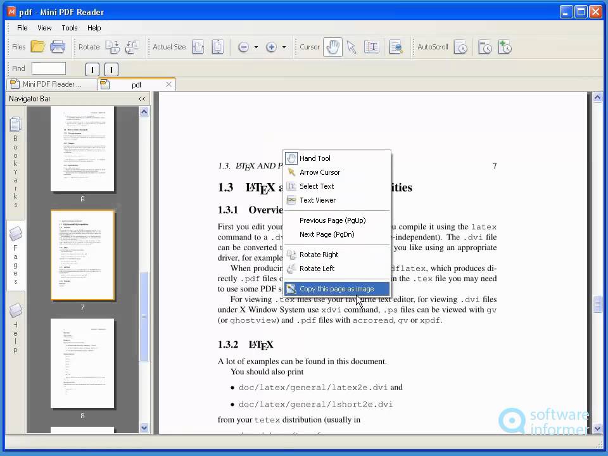
Task: Zoom in with the plus button
Action: (x=272, y=47)
